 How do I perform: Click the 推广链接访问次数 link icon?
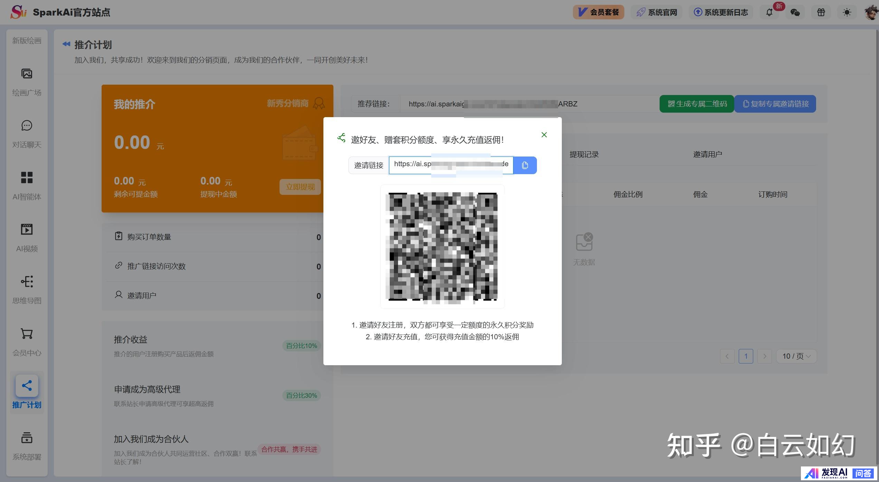click(119, 265)
